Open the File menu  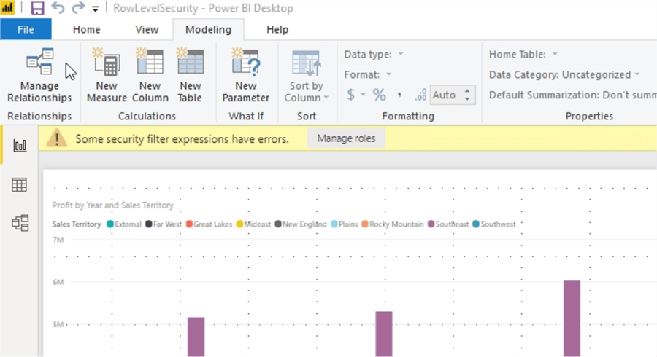tap(26, 29)
